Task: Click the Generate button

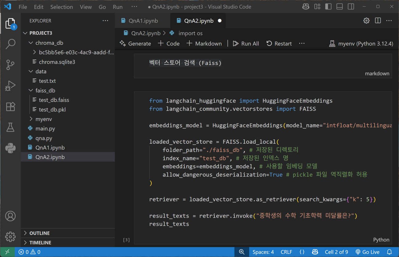Action: pos(135,43)
